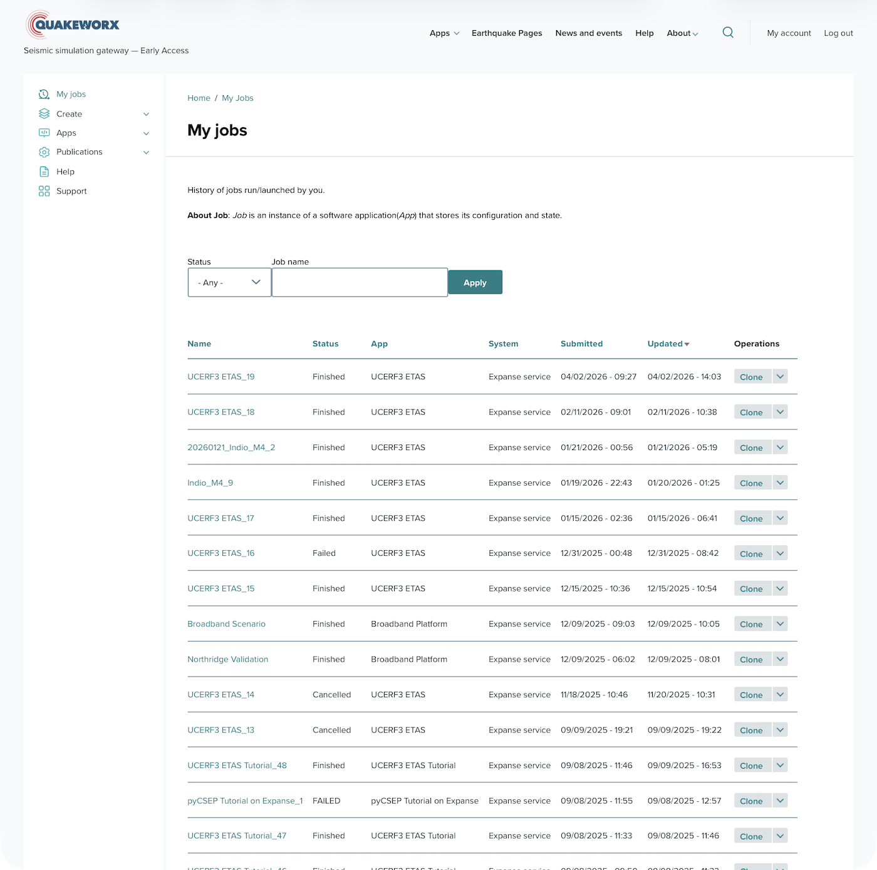Expand the Apps dropdown in top navigation
This screenshot has width=877, height=870.
[444, 33]
